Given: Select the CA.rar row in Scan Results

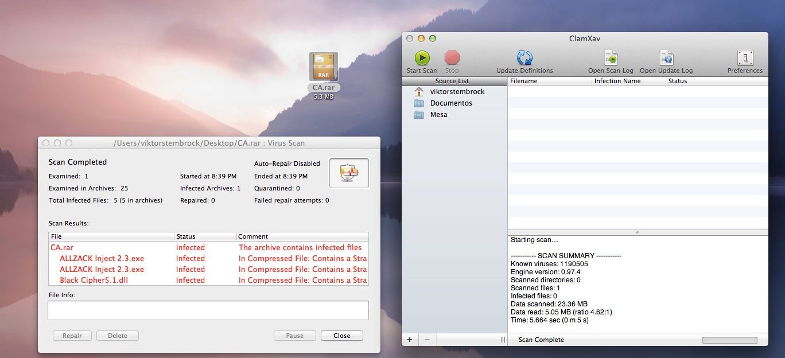Looking at the screenshot, I should click(x=208, y=248).
